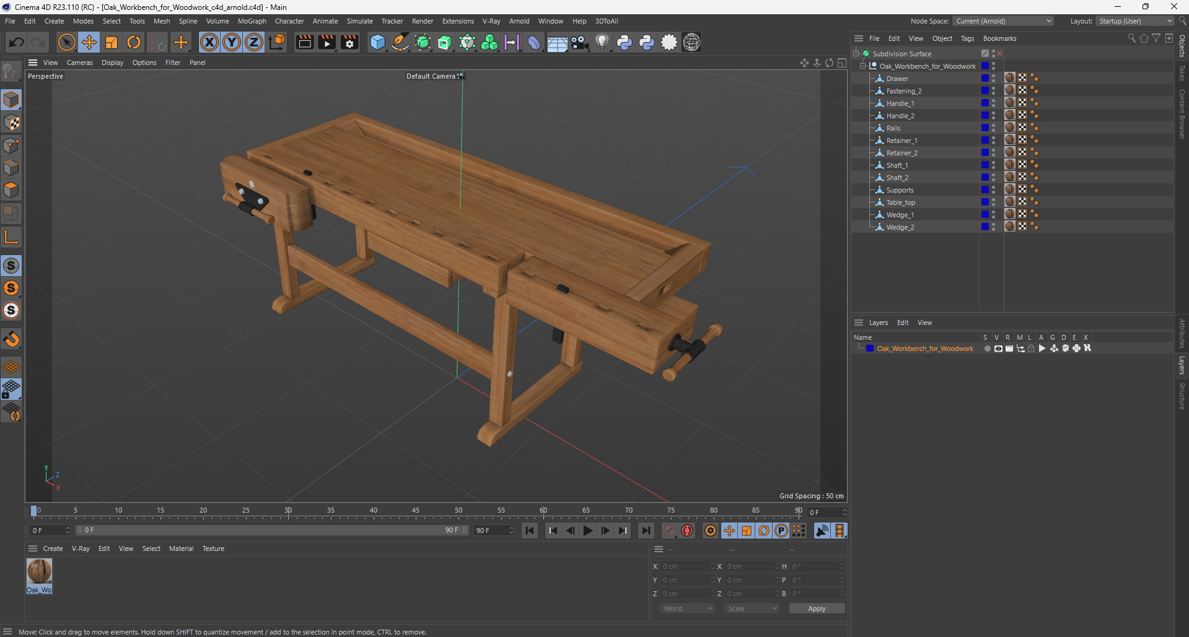Open the Layout dropdown Startup (User)
Viewport: 1189px width, 637px height.
(1135, 21)
